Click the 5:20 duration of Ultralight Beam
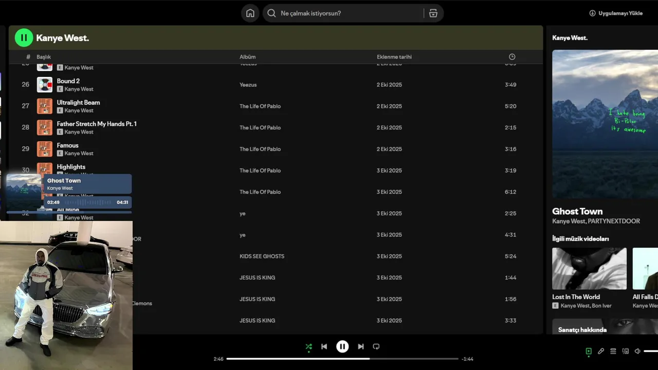 click(x=510, y=106)
